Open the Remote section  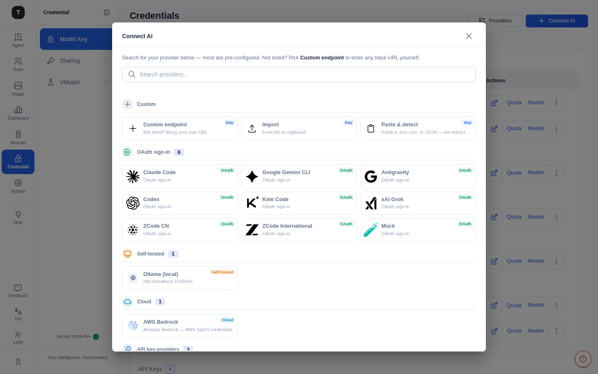tap(18, 138)
